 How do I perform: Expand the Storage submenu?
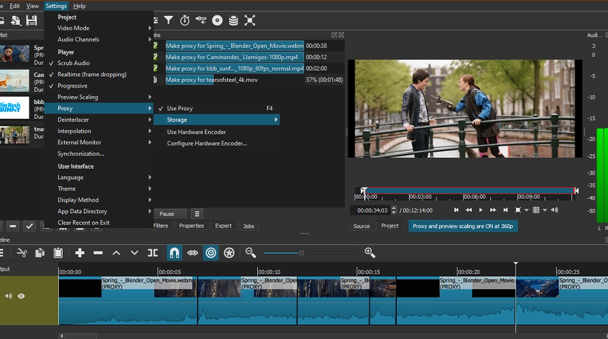click(216, 120)
